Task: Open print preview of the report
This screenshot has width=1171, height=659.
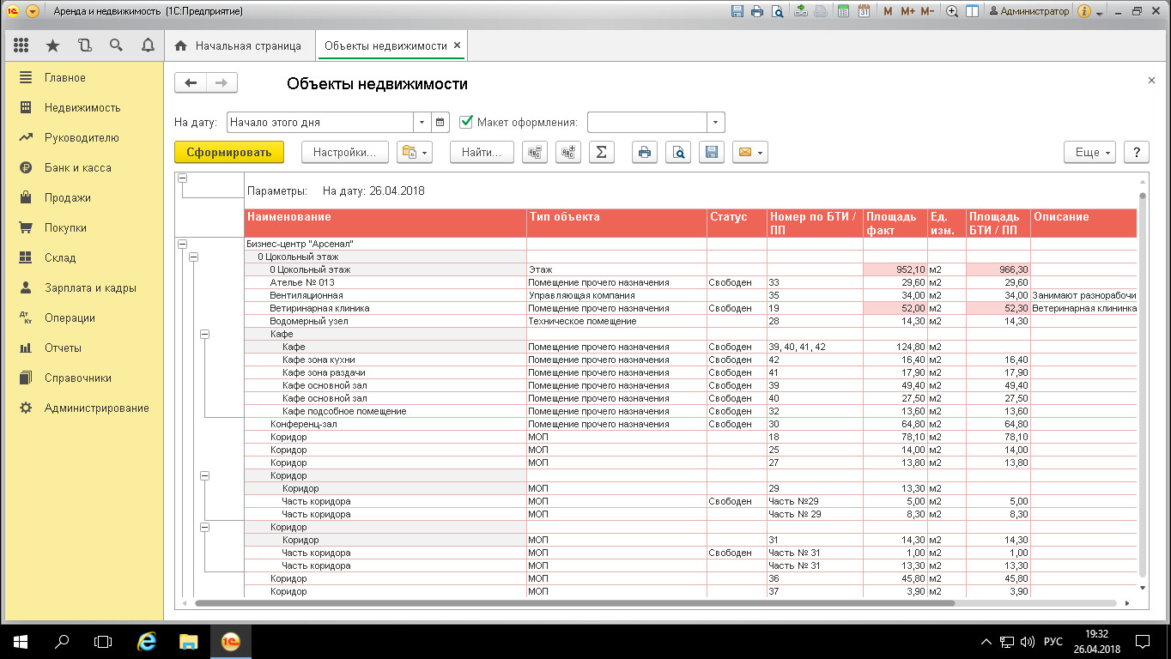Action: point(678,152)
